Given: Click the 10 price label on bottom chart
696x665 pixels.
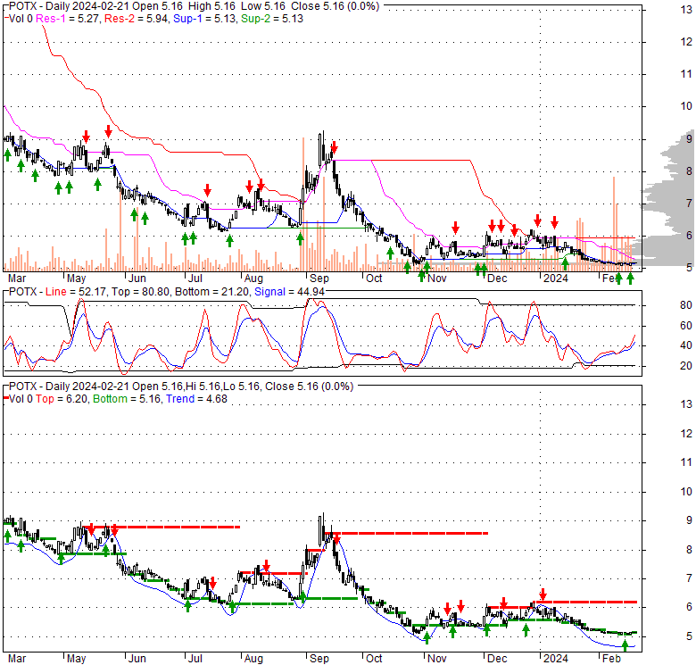Looking at the screenshot, I should tap(686, 492).
